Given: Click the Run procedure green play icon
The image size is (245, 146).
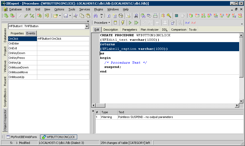Looking at the screenshot, I should (130, 23).
